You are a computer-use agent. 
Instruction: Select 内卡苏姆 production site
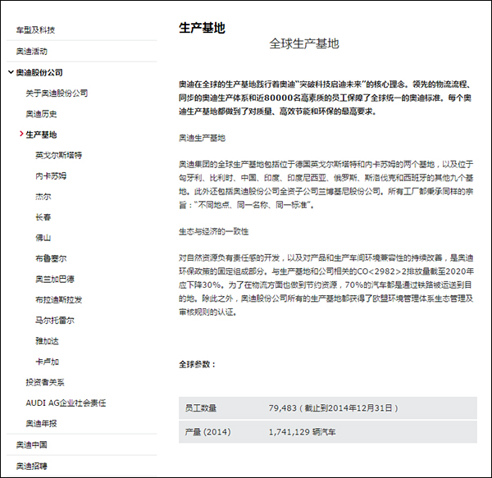51,175
